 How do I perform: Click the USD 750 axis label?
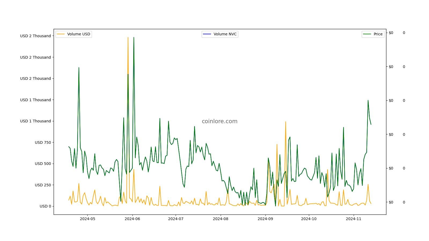pyautogui.click(x=43, y=142)
